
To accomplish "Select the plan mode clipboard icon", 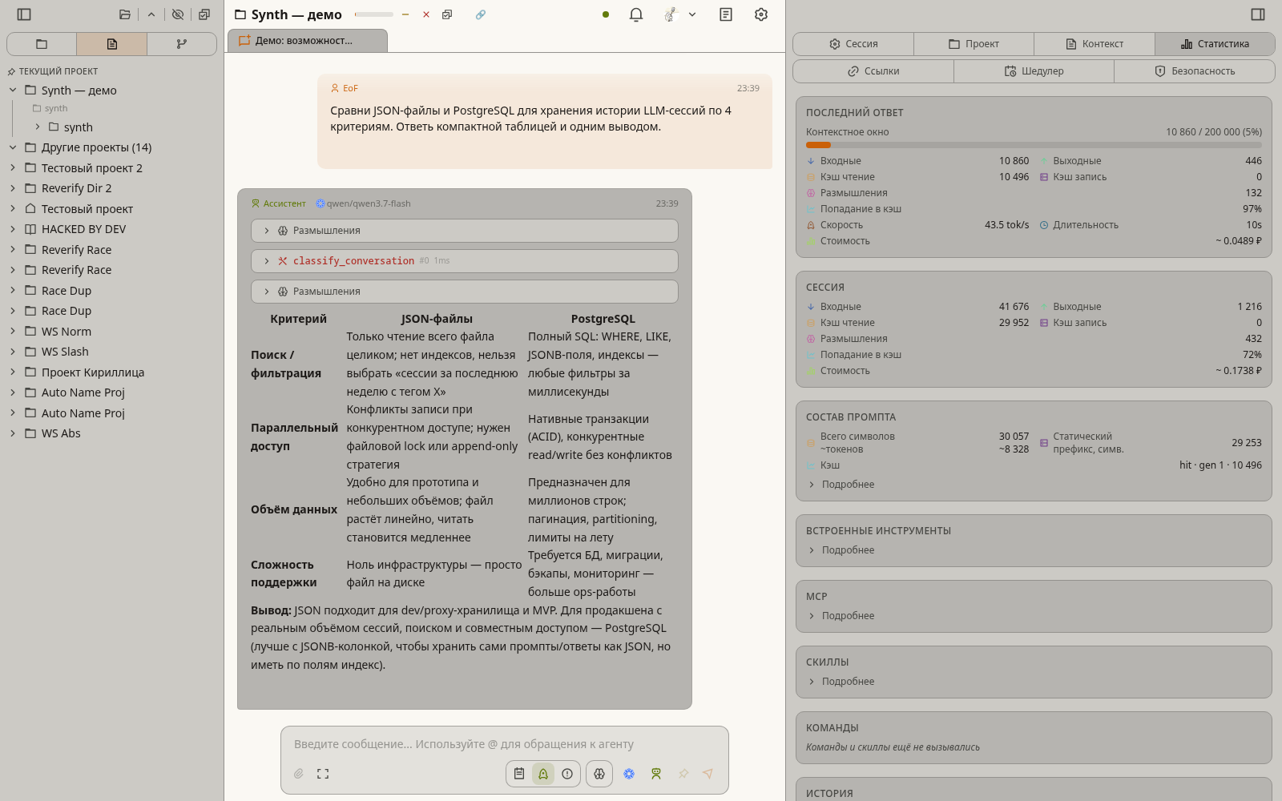I will (519, 774).
